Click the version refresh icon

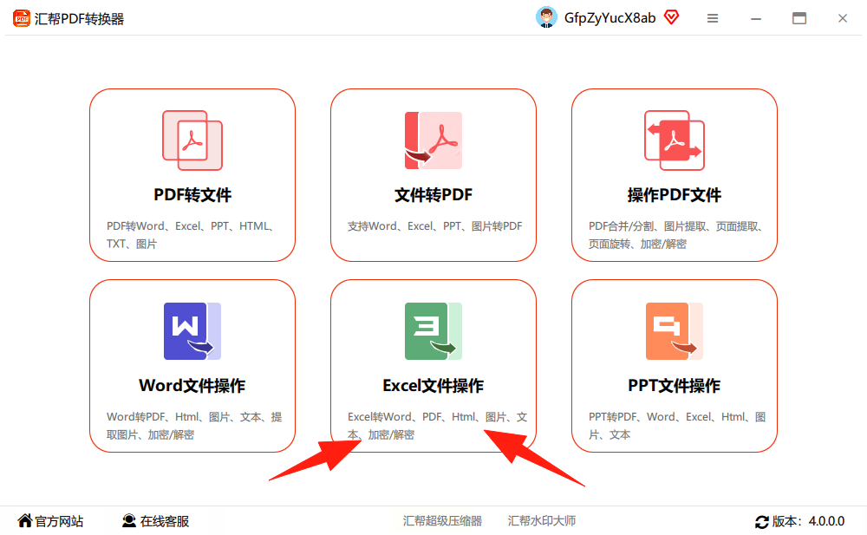[762, 522]
